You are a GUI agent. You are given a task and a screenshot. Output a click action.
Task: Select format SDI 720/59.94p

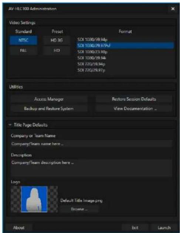coord(125,64)
